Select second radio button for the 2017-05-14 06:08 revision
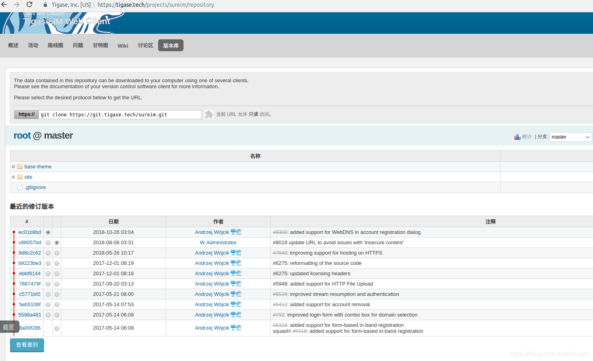593x361 pixels. click(x=57, y=328)
